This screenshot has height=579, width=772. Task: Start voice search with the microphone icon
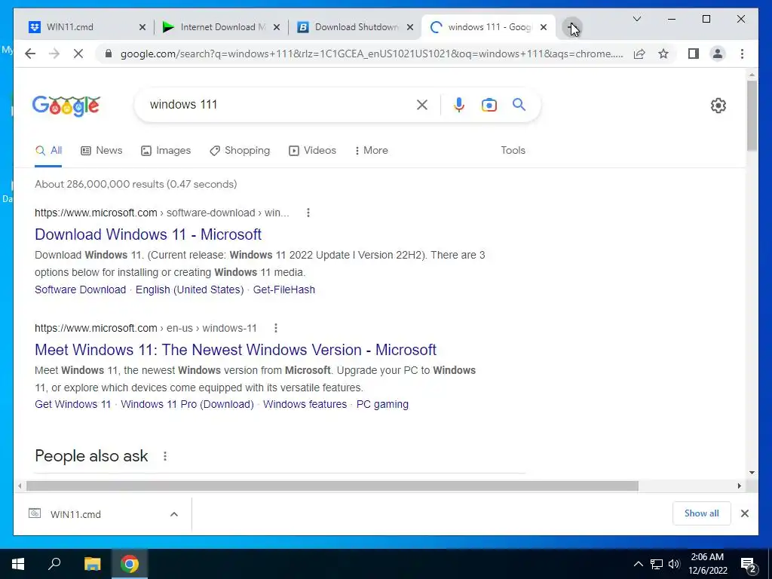pos(459,104)
